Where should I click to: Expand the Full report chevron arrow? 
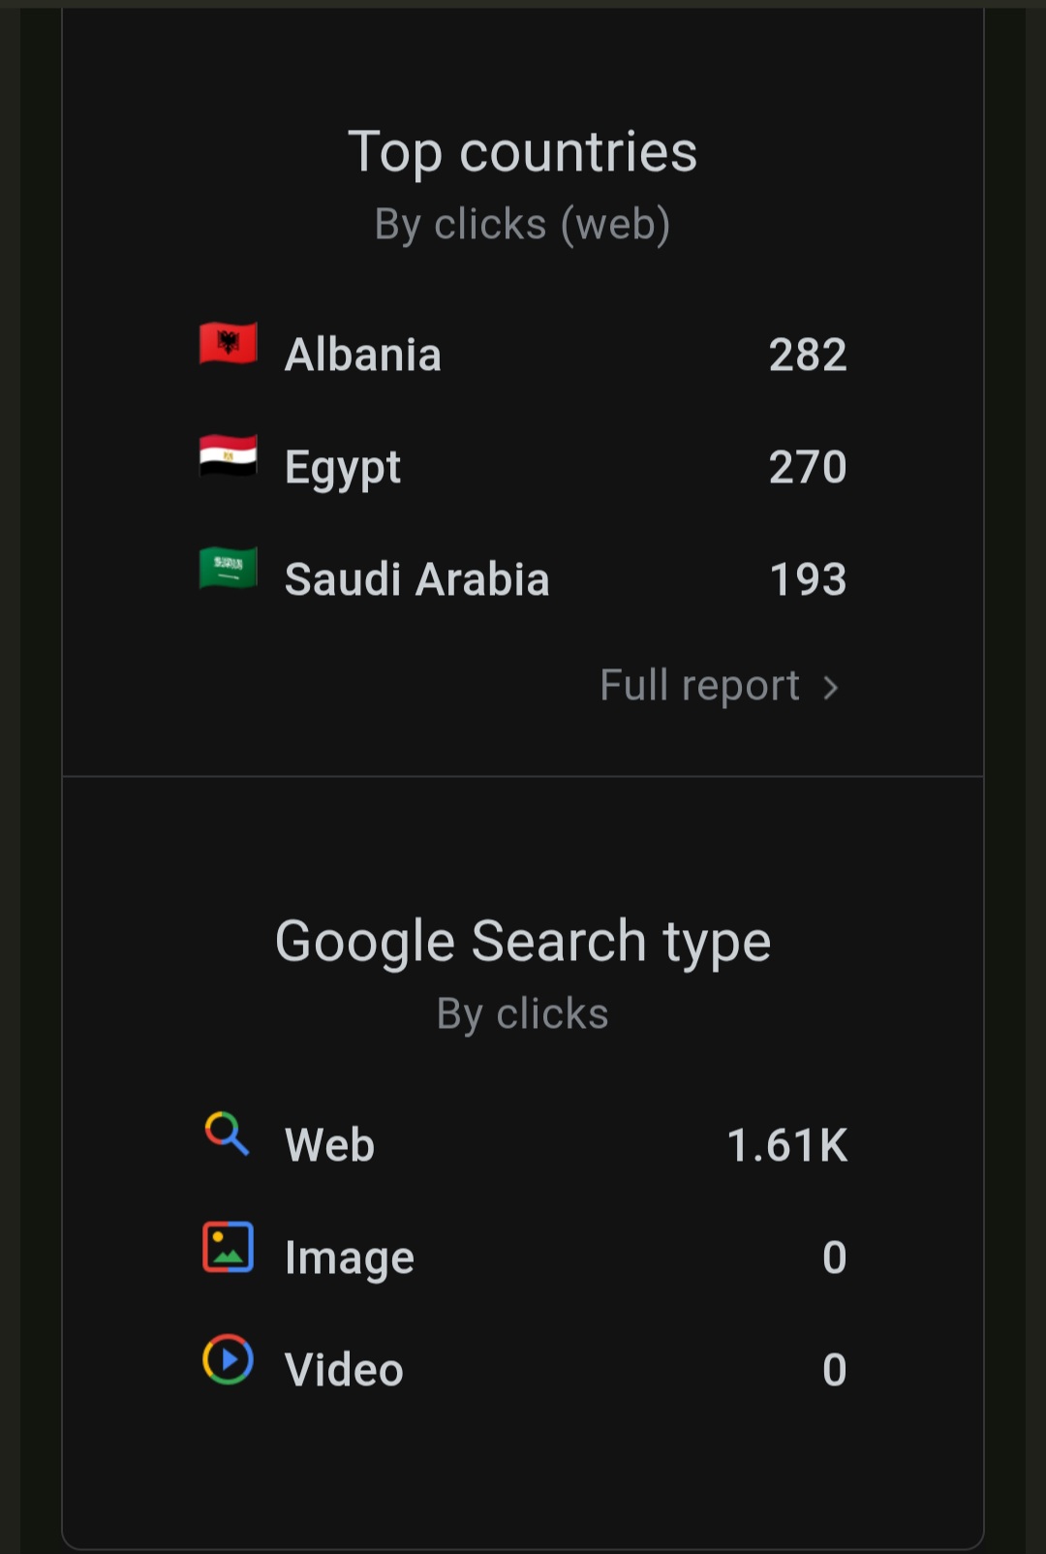[830, 688]
